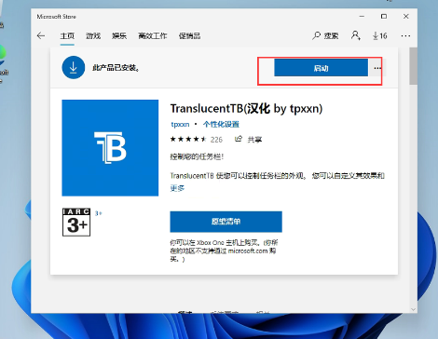
Task: Select the 高效工作 tab
Action: click(x=153, y=36)
